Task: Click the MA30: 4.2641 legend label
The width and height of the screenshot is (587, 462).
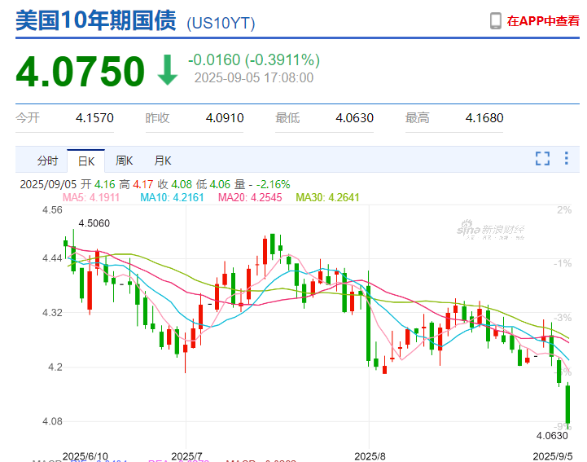Action: [x=327, y=197]
